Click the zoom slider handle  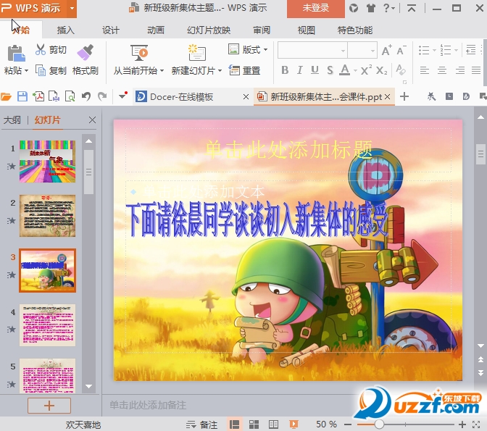(x=378, y=424)
